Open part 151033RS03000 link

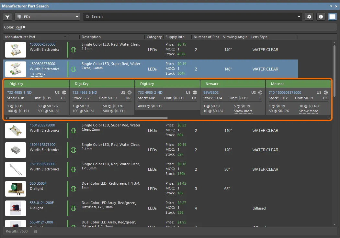(42, 164)
